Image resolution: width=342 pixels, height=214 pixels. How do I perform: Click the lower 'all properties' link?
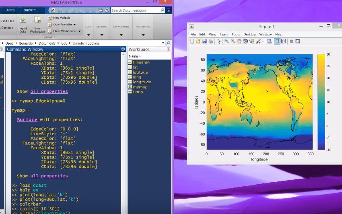tap(49, 176)
